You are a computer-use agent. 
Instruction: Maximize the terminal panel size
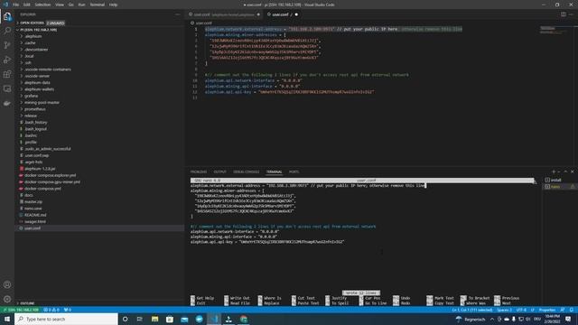coord(566,172)
